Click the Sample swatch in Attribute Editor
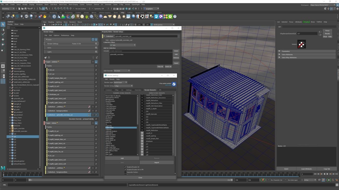Image resolution: width=339 pixels, height=190 pixels. [x=301, y=44]
